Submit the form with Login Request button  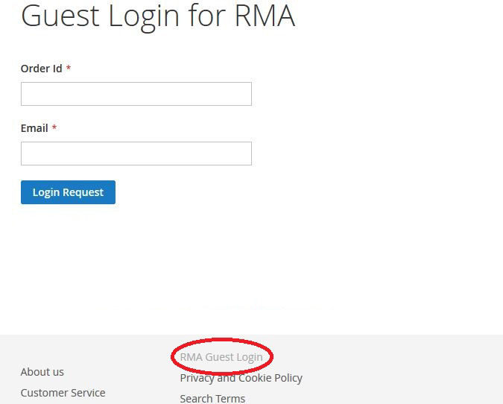[68, 192]
